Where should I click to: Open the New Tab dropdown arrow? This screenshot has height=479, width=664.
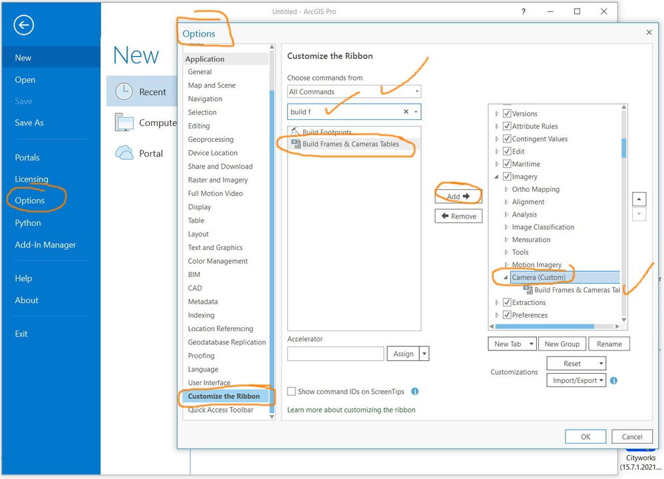pos(531,344)
